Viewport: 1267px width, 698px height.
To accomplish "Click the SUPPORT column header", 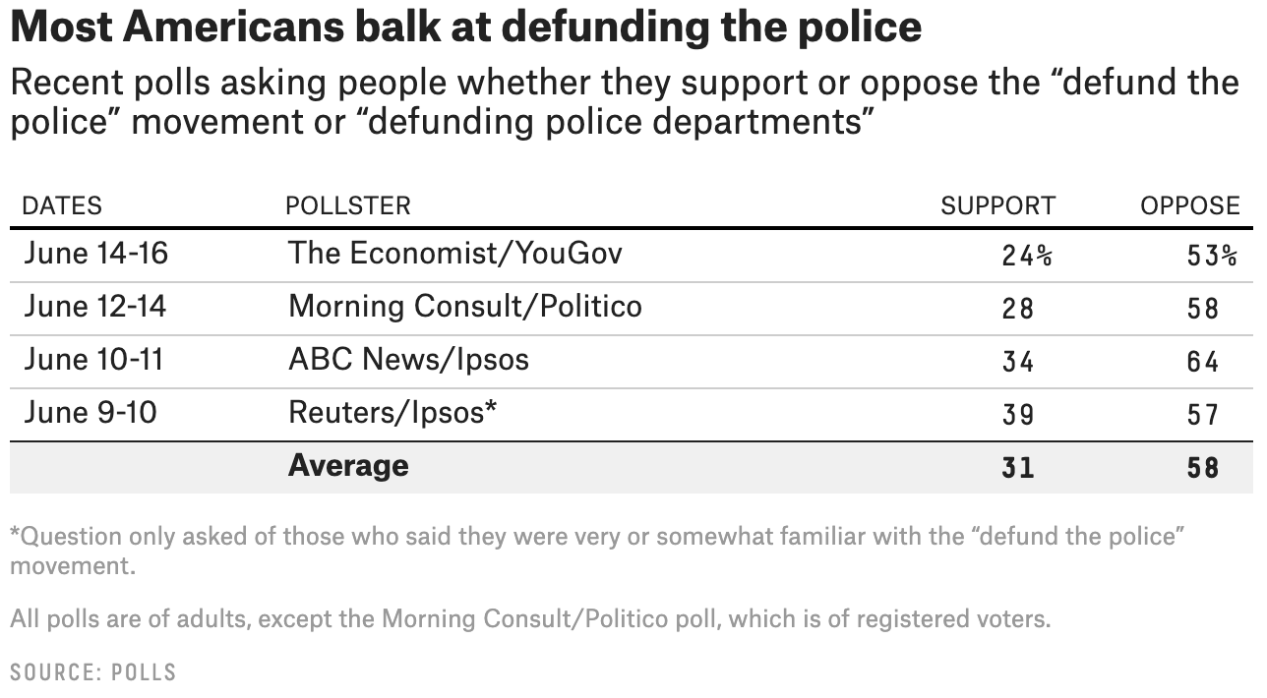I will click(x=997, y=205).
